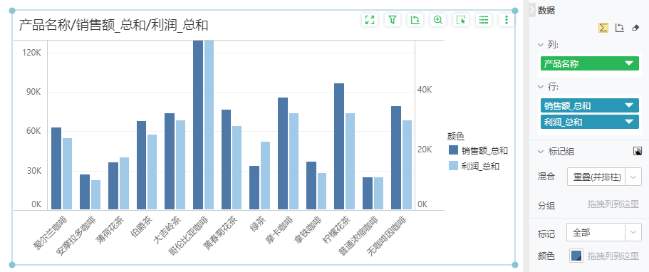
Task: Open the chart's more options menu
Action: click(507, 19)
